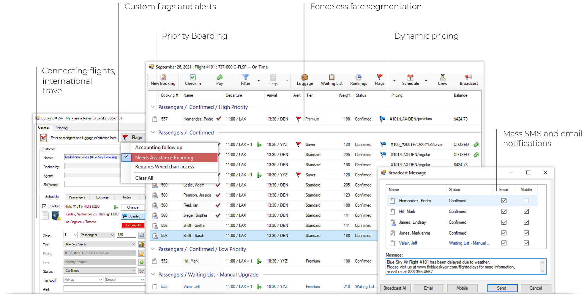Uncheck the Checked box in Booking schedule
Image resolution: width=587 pixels, height=295 pixels.
point(44,206)
